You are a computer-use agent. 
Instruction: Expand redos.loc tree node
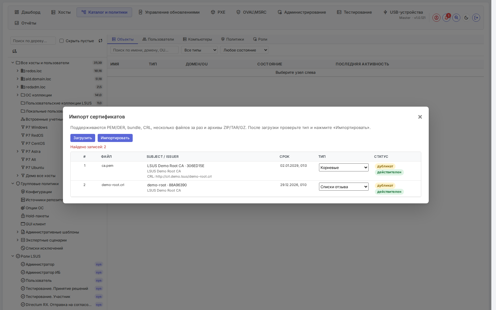pyautogui.click(x=18, y=71)
